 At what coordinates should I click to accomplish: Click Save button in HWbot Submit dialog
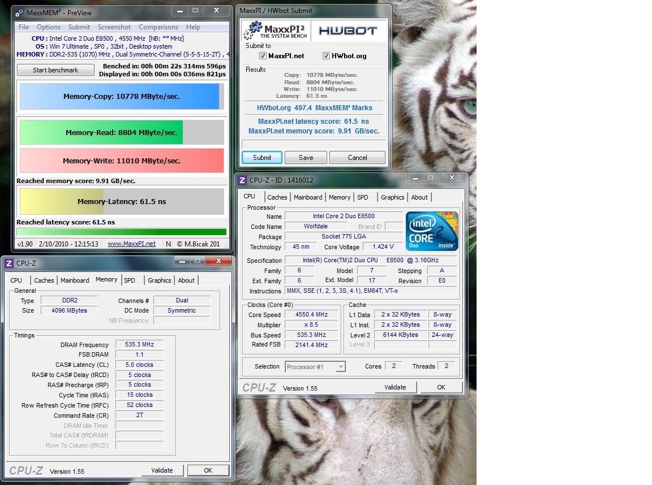(306, 157)
